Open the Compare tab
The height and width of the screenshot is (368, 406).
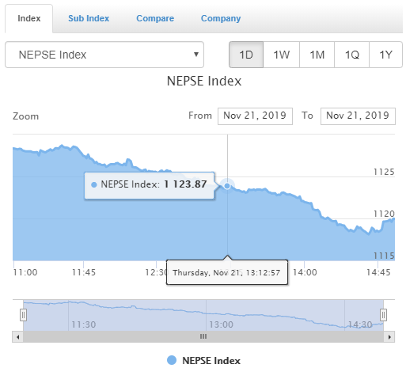pos(155,18)
